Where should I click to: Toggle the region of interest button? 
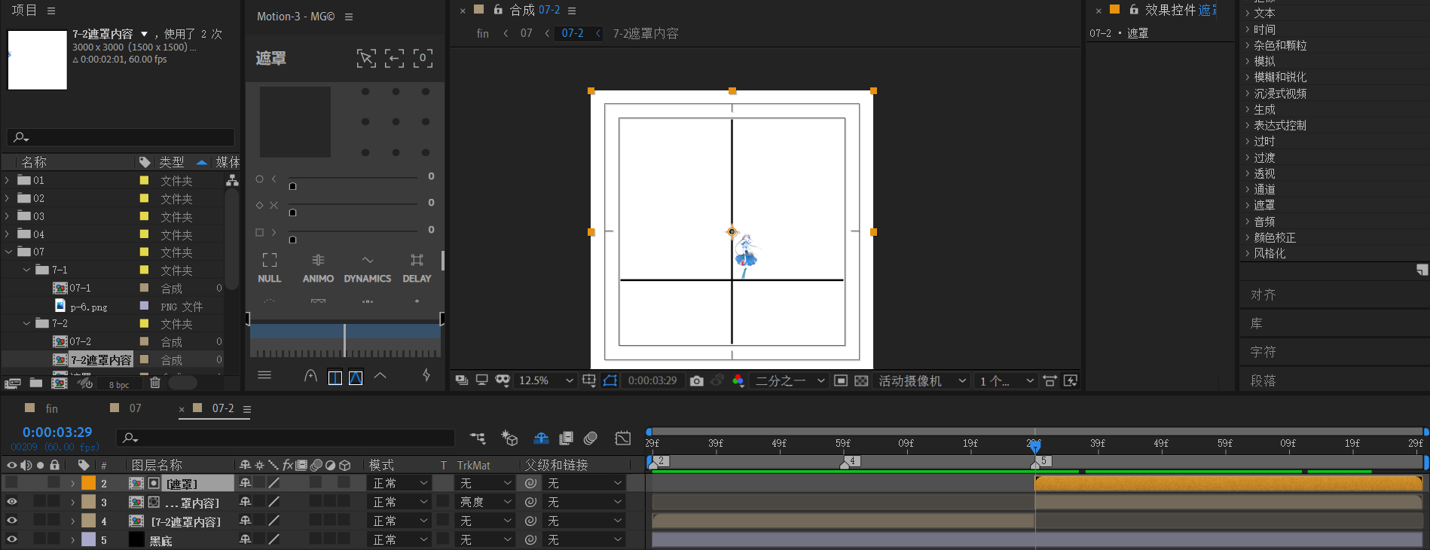click(842, 381)
